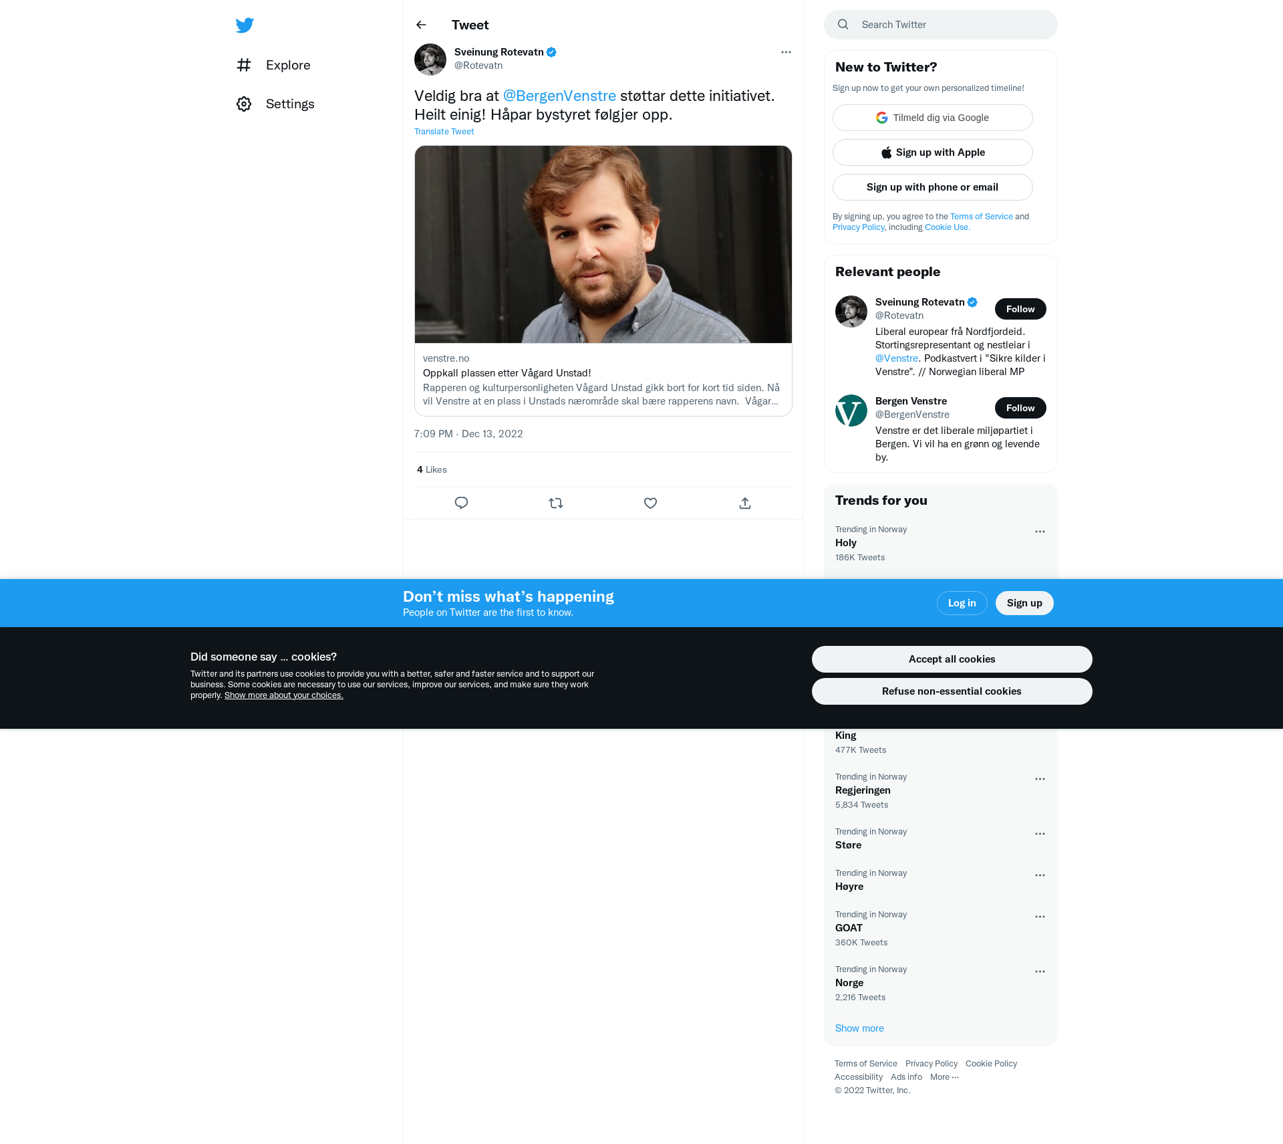
Task: Open the reply icon under the tweet
Action: [x=461, y=503]
